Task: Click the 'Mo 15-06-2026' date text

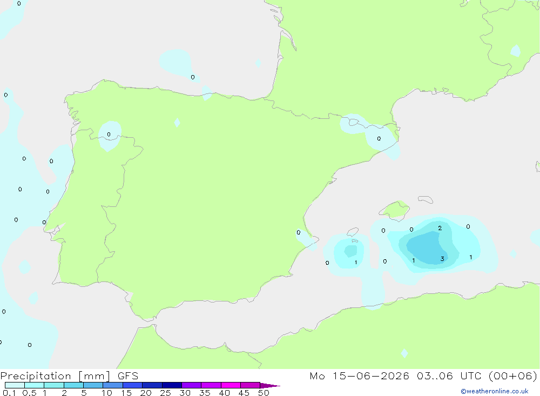Action: point(360,375)
